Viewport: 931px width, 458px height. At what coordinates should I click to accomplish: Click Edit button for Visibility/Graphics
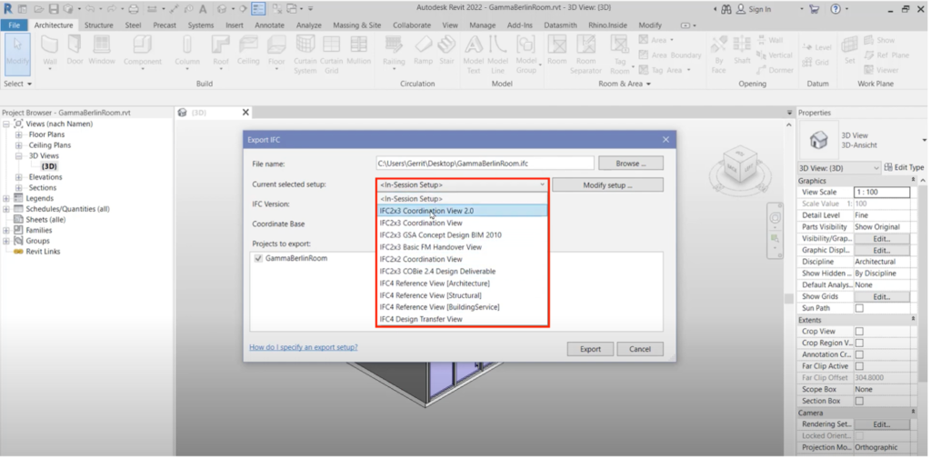(881, 238)
